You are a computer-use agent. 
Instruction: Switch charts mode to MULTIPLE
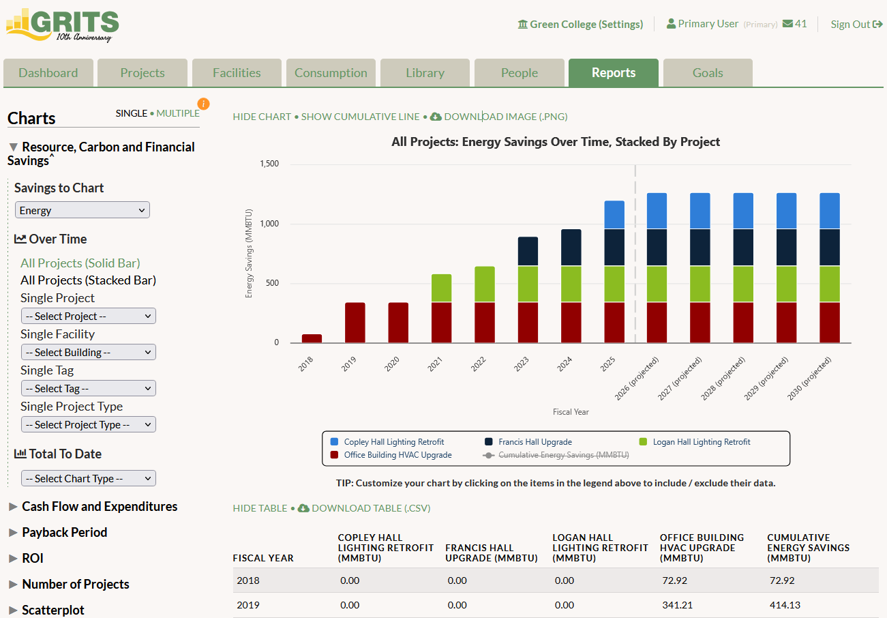click(x=178, y=113)
